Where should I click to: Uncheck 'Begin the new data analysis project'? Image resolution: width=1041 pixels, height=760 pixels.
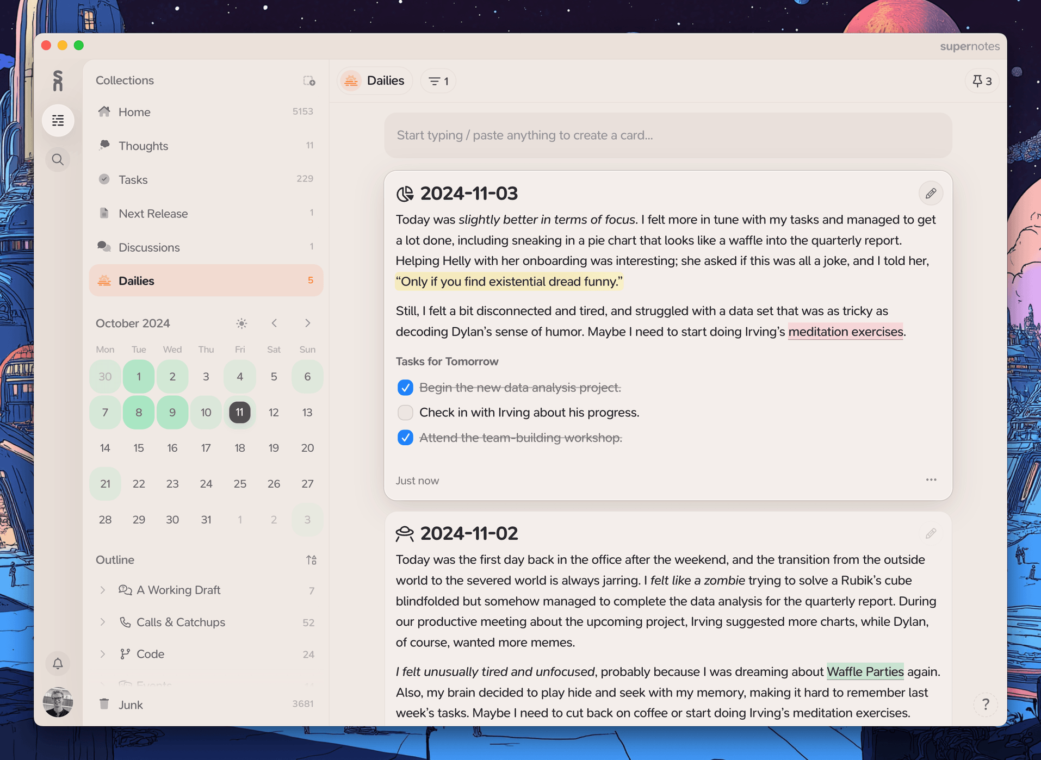coord(405,388)
